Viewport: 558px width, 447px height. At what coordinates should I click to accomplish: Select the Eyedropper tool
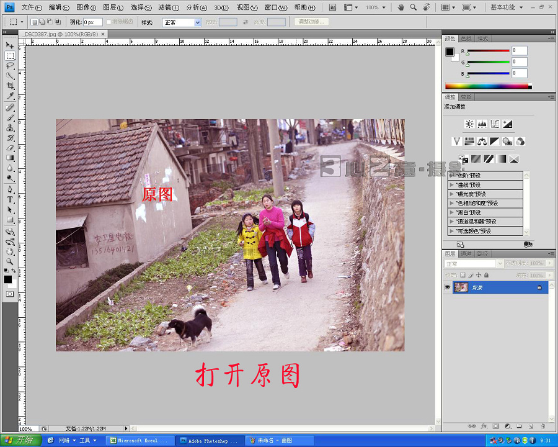pyautogui.click(x=10, y=96)
